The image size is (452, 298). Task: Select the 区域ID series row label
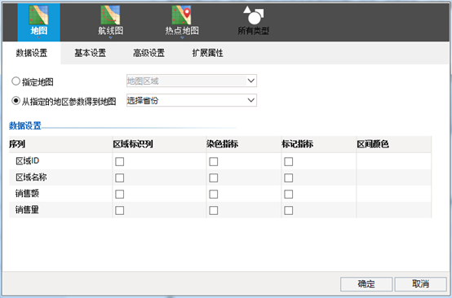[x=28, y=161]
